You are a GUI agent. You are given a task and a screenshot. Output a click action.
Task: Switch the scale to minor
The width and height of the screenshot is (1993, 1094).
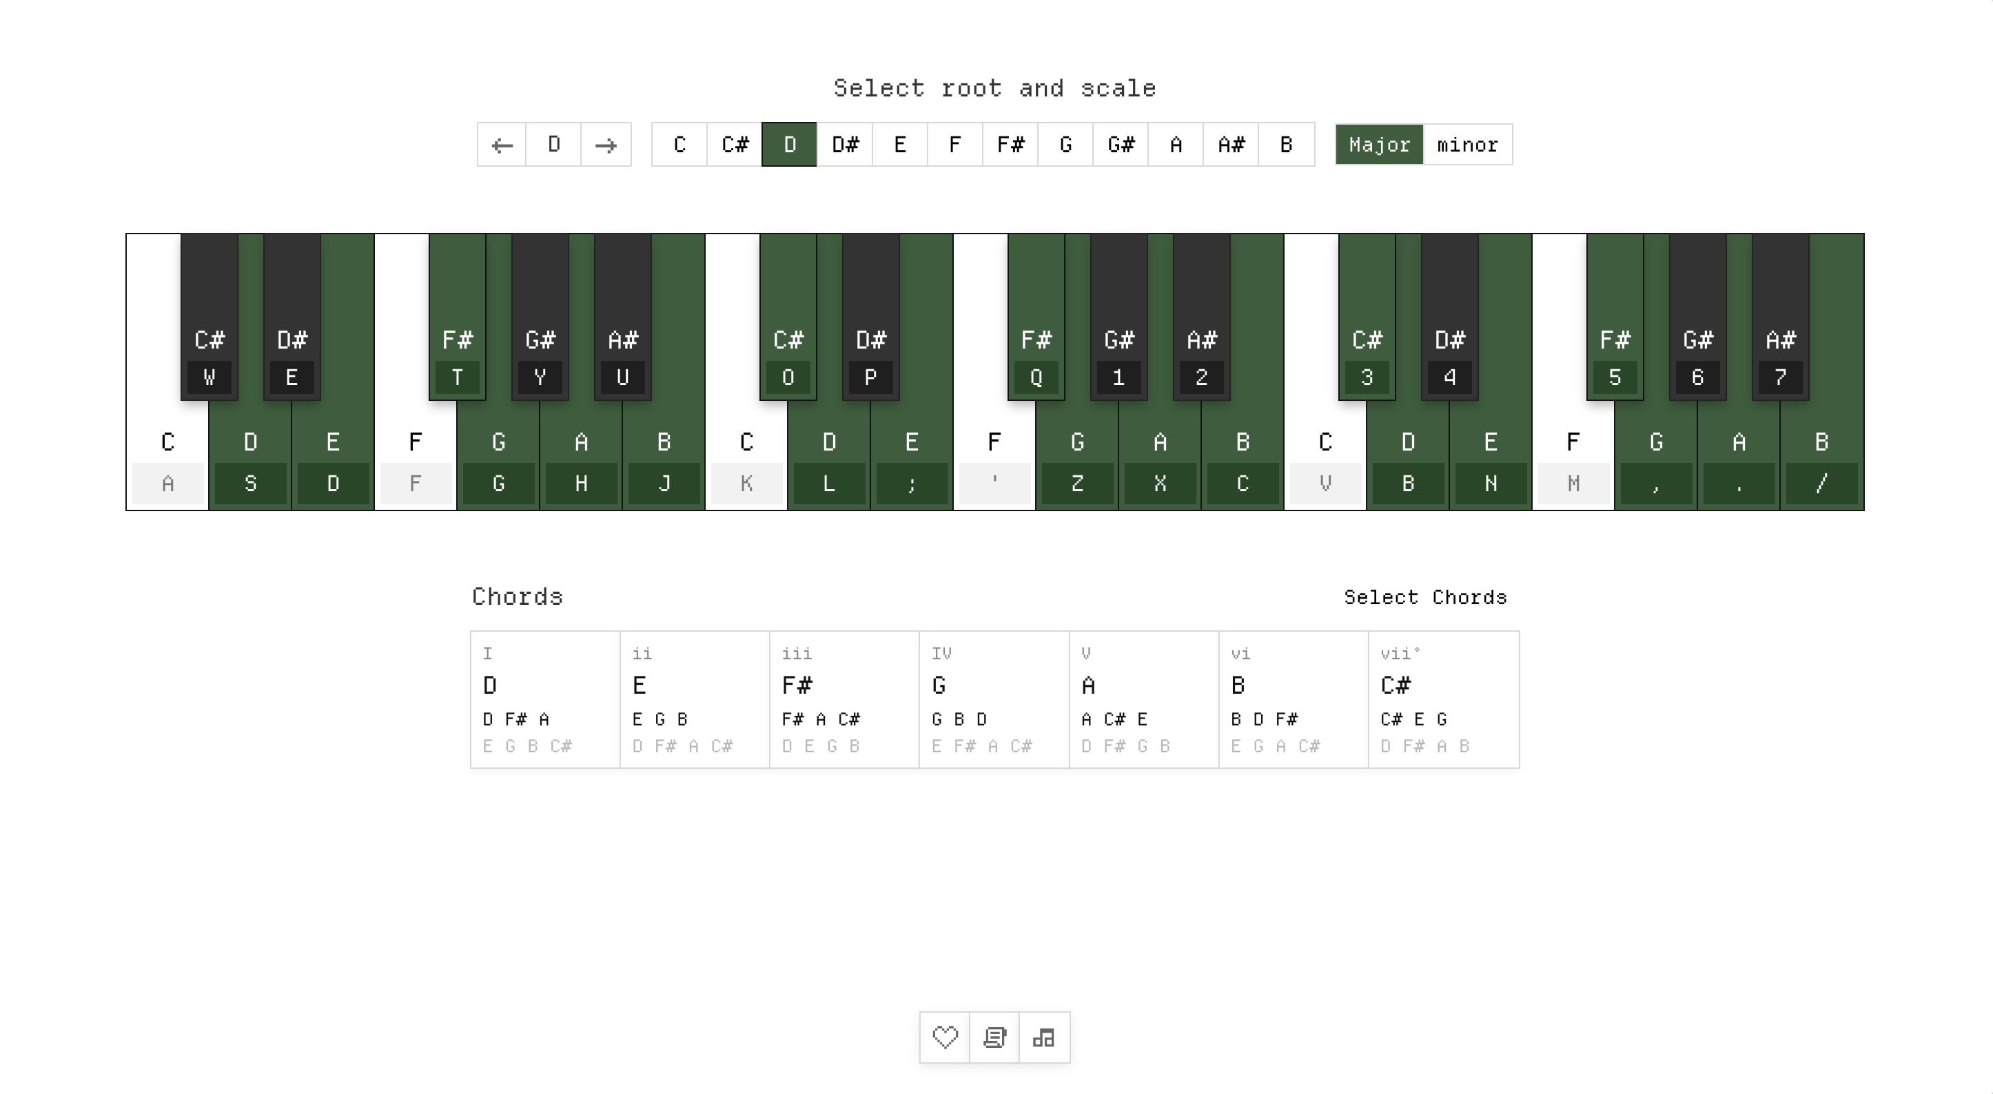coord(1468,145)
